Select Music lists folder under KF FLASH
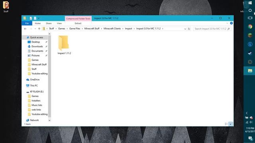 click(x=37, y=105)
